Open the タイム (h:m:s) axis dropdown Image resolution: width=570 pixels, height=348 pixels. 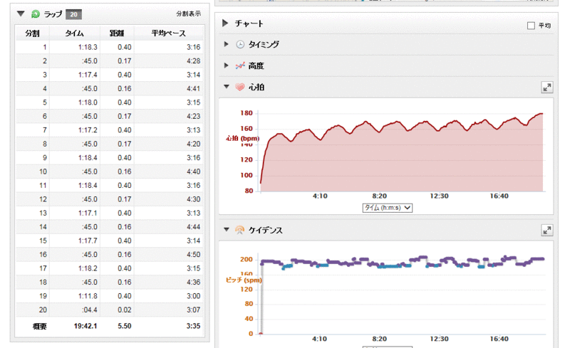click(388, 208)
